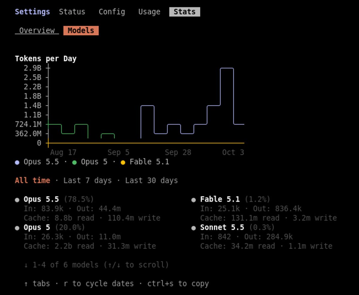Image resolution: width=359 pixels, height=295 pixels.
Task: Click the Fable 5.1 chart legend label
Action: (x=149, y=162)
